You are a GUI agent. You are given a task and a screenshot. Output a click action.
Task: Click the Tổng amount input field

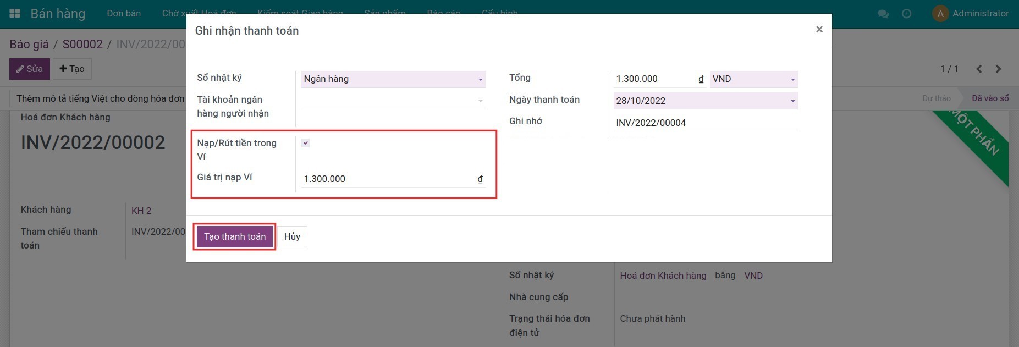point(654,79)
